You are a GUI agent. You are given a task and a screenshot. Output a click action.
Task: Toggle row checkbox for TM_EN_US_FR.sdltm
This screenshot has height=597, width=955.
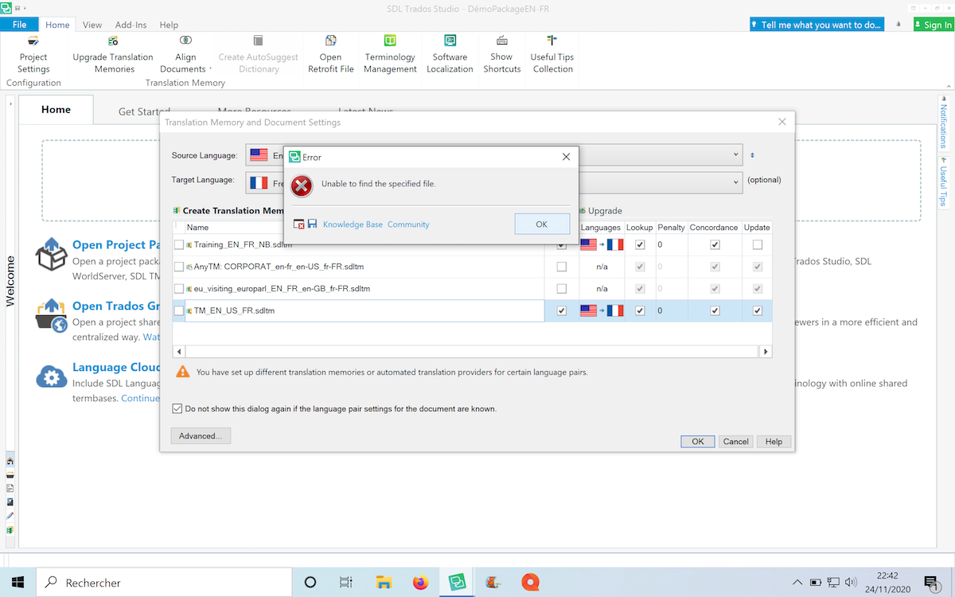pyautogui.click(x=179, y=310)
